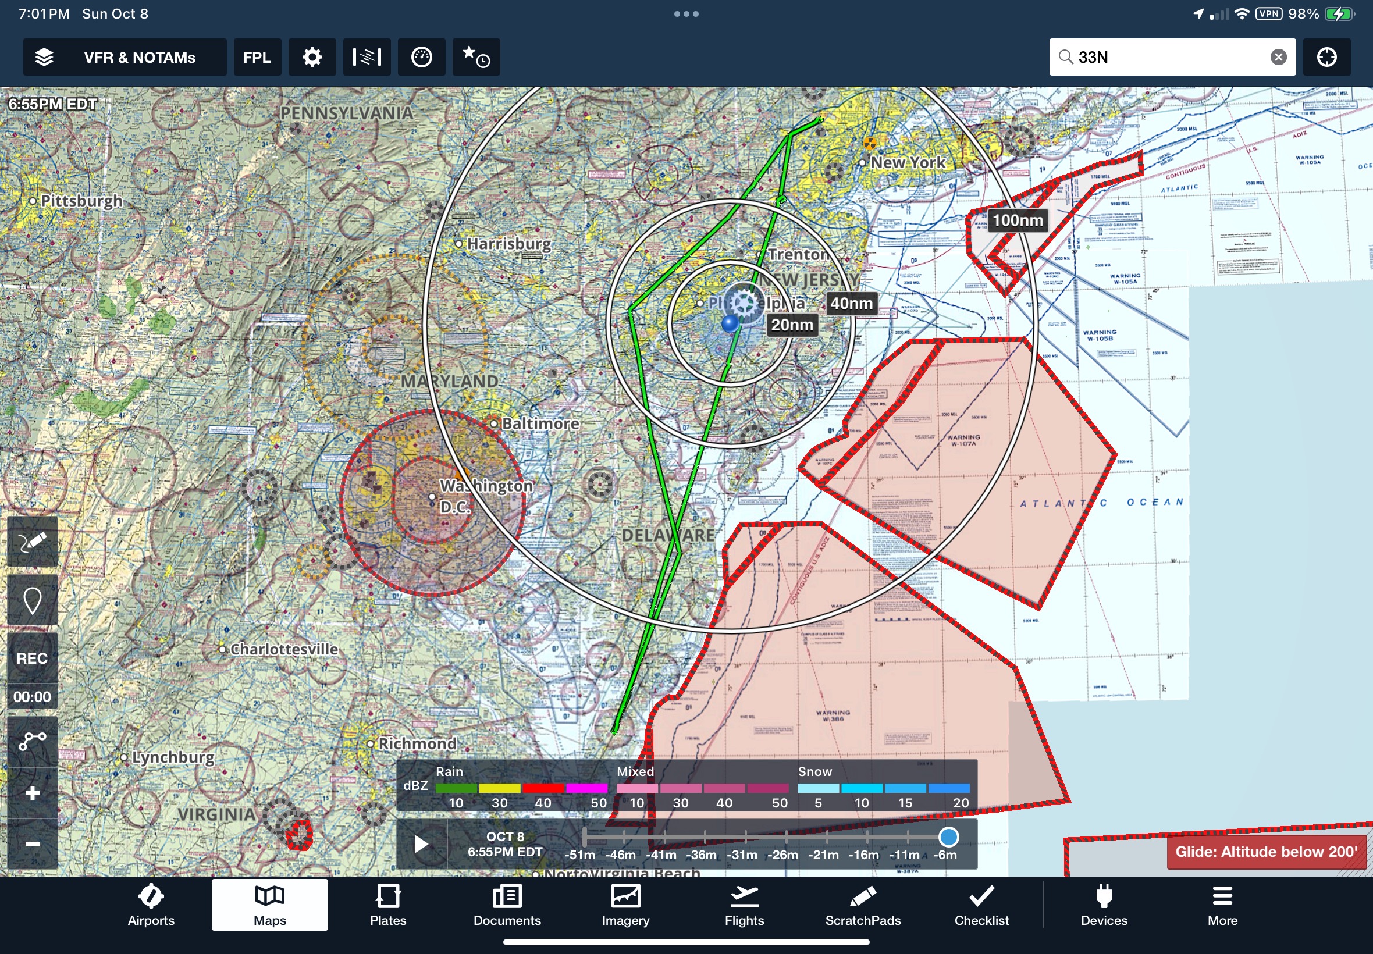Open VFR & NOTAMs layer selector
Viewport: 1373px width, 954px height.
coord(125,58)
